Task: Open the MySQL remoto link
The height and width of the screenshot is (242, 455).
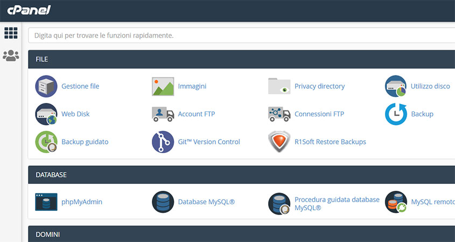Action: pyautogui.click(x=433, y=202)
